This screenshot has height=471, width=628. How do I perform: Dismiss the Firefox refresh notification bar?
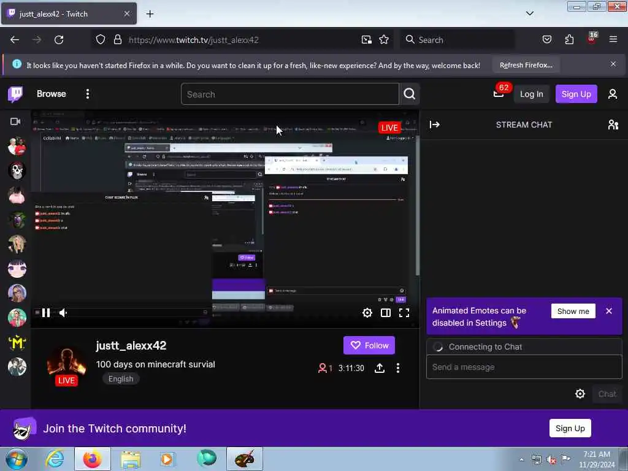click(x=613, y=64)
